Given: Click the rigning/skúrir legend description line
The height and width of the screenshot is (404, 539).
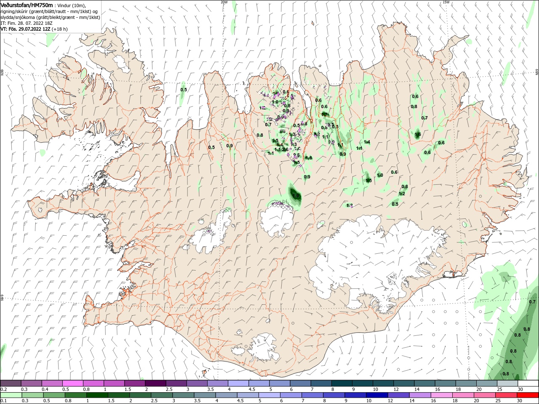Looking at the screenshot, I should [49, 11].
